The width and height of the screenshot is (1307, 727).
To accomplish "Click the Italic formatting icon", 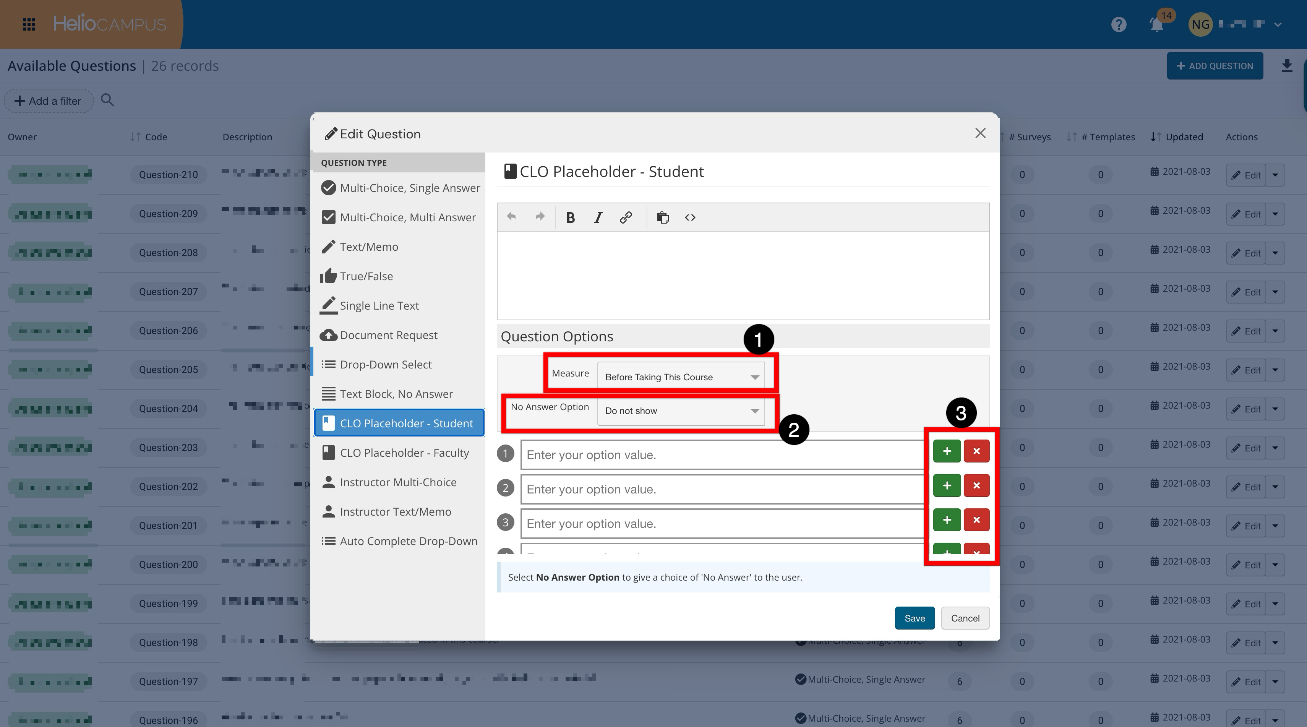I will 598,217.
